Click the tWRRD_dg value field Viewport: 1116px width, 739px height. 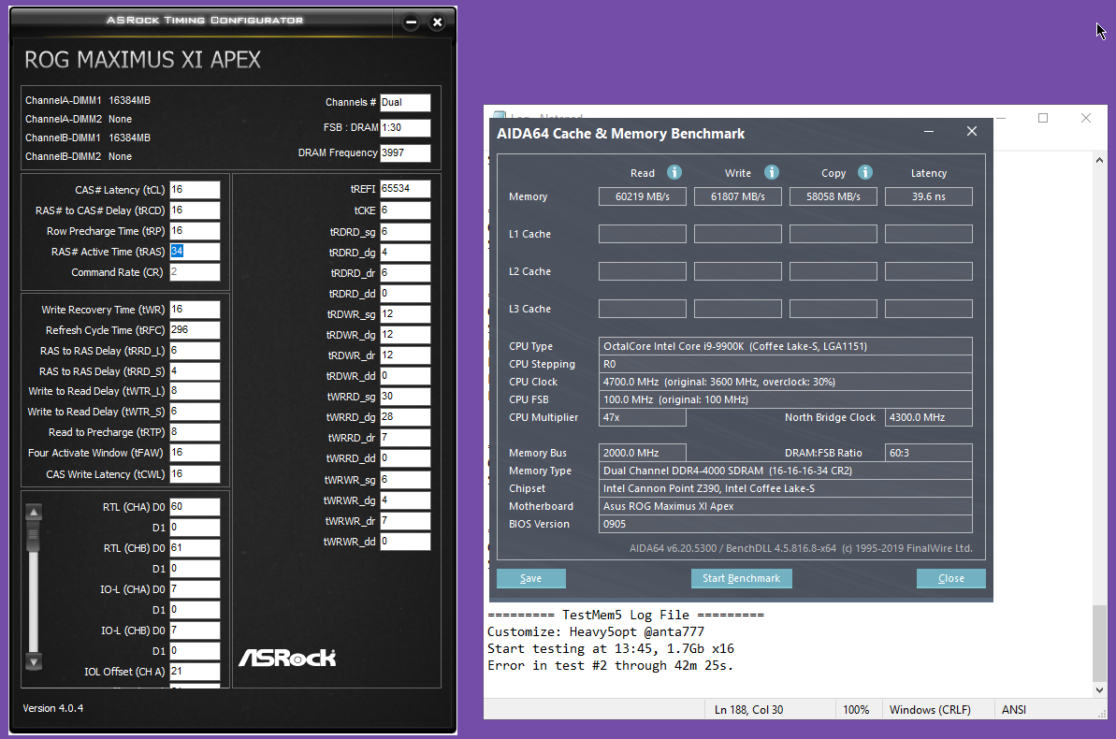coord(405,417)
